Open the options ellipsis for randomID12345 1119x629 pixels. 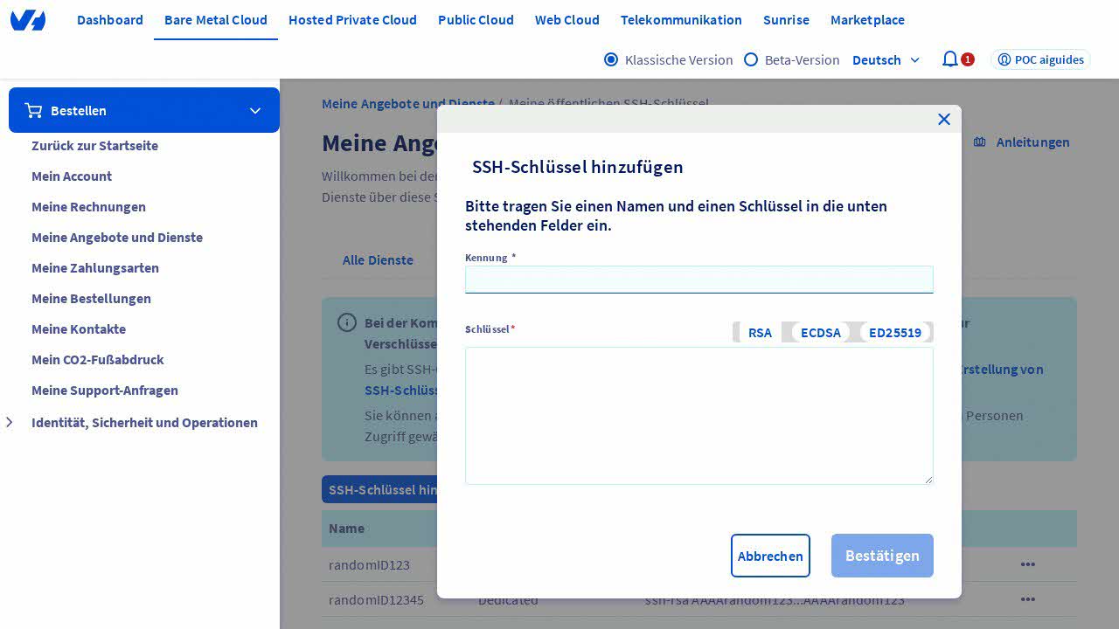coord(1028,599)
